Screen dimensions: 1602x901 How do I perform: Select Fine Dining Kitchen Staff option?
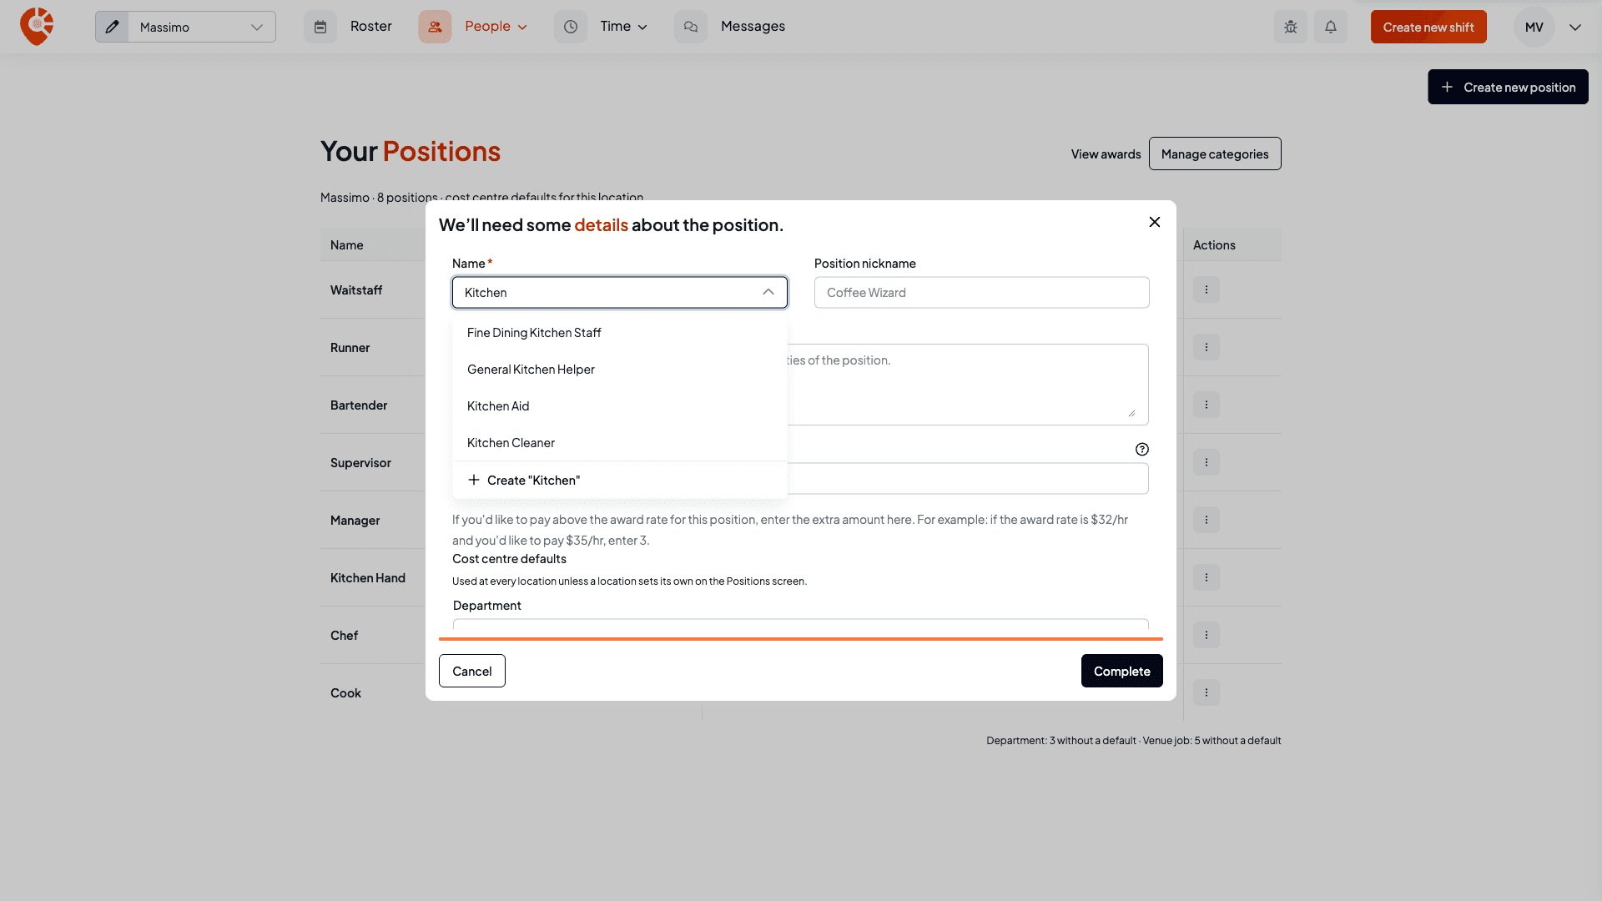pos(620,333)
